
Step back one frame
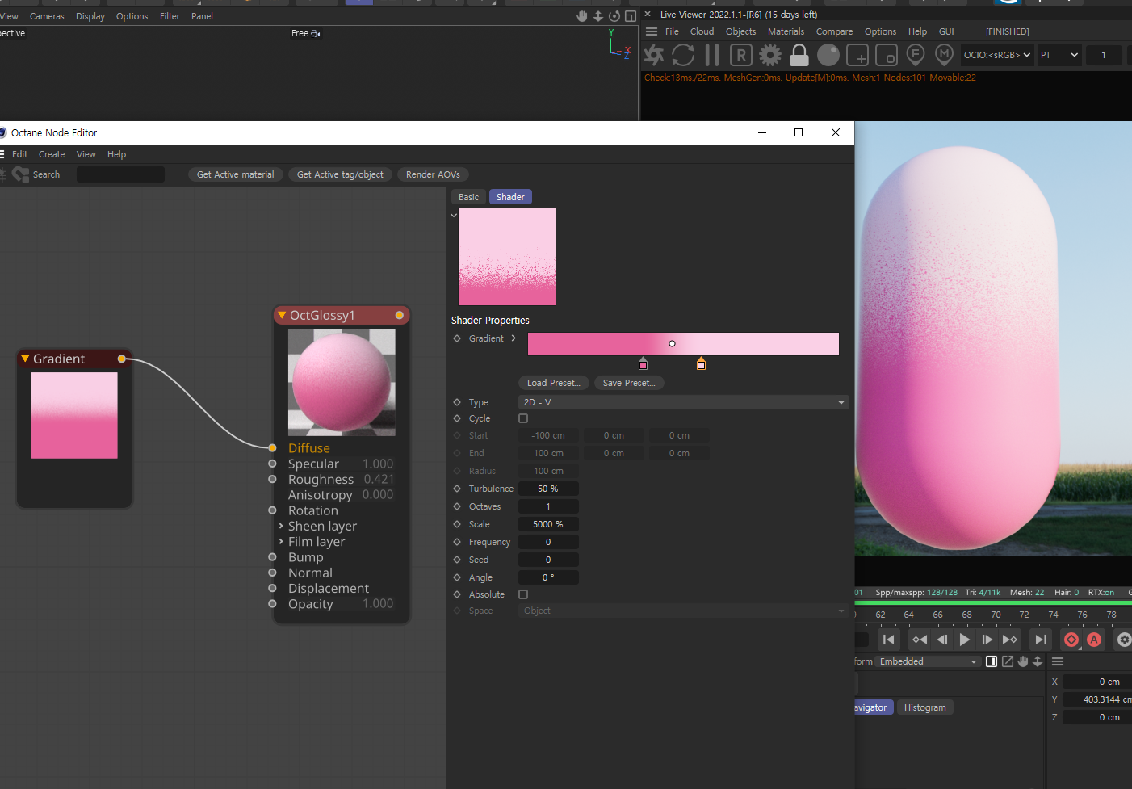942,640
